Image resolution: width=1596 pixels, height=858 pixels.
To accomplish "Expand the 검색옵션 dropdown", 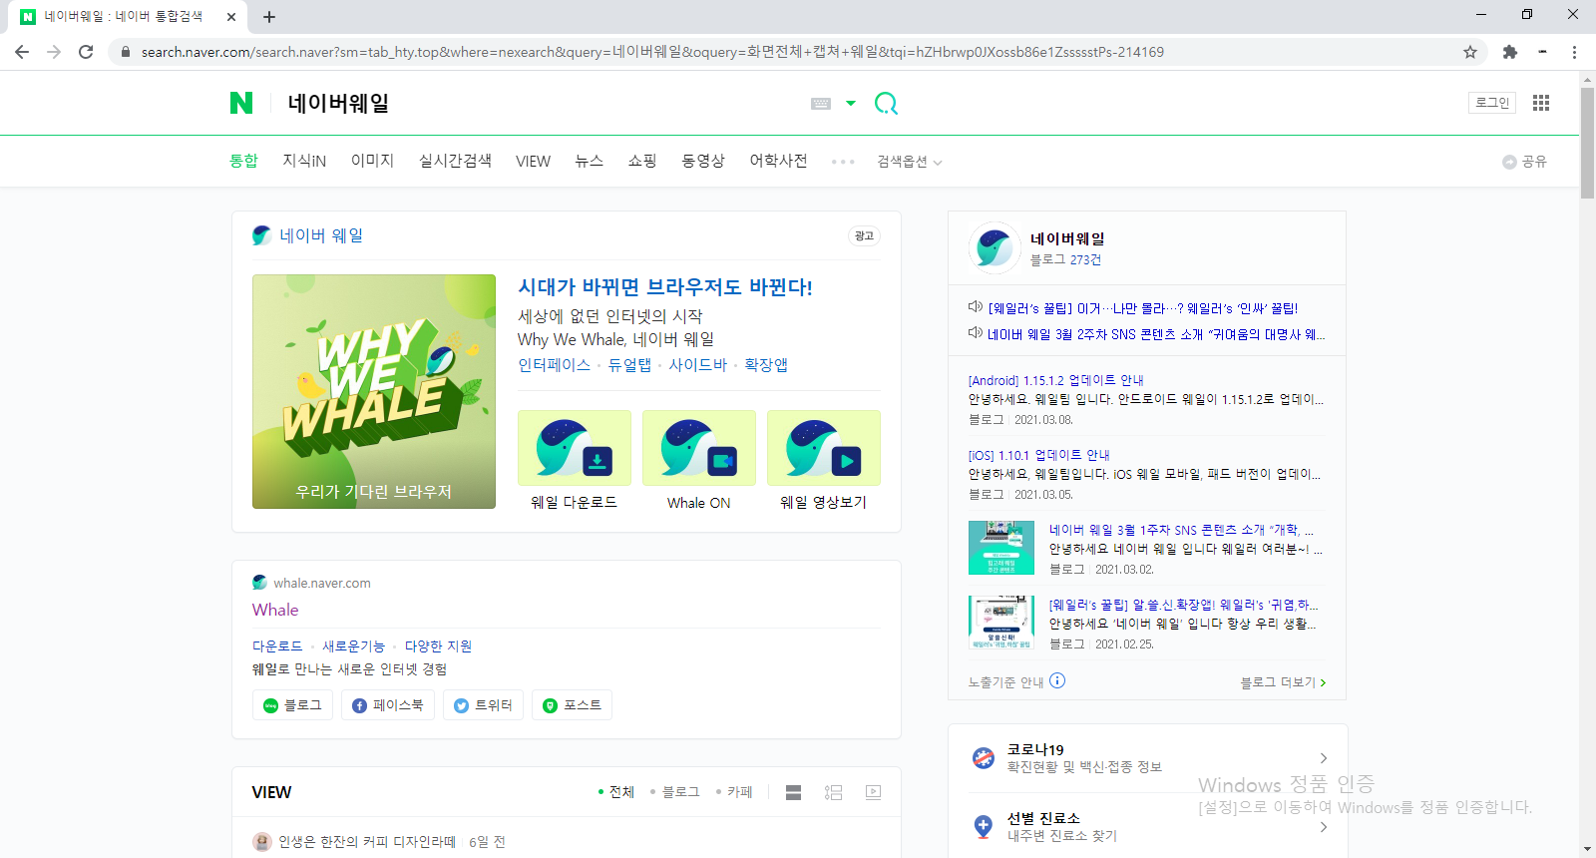I will 909,162.
